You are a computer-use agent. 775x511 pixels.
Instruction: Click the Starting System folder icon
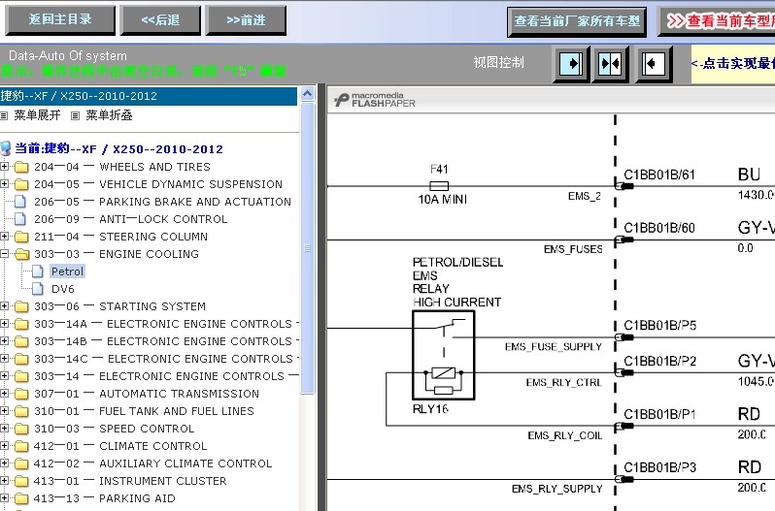click(21, 306)
